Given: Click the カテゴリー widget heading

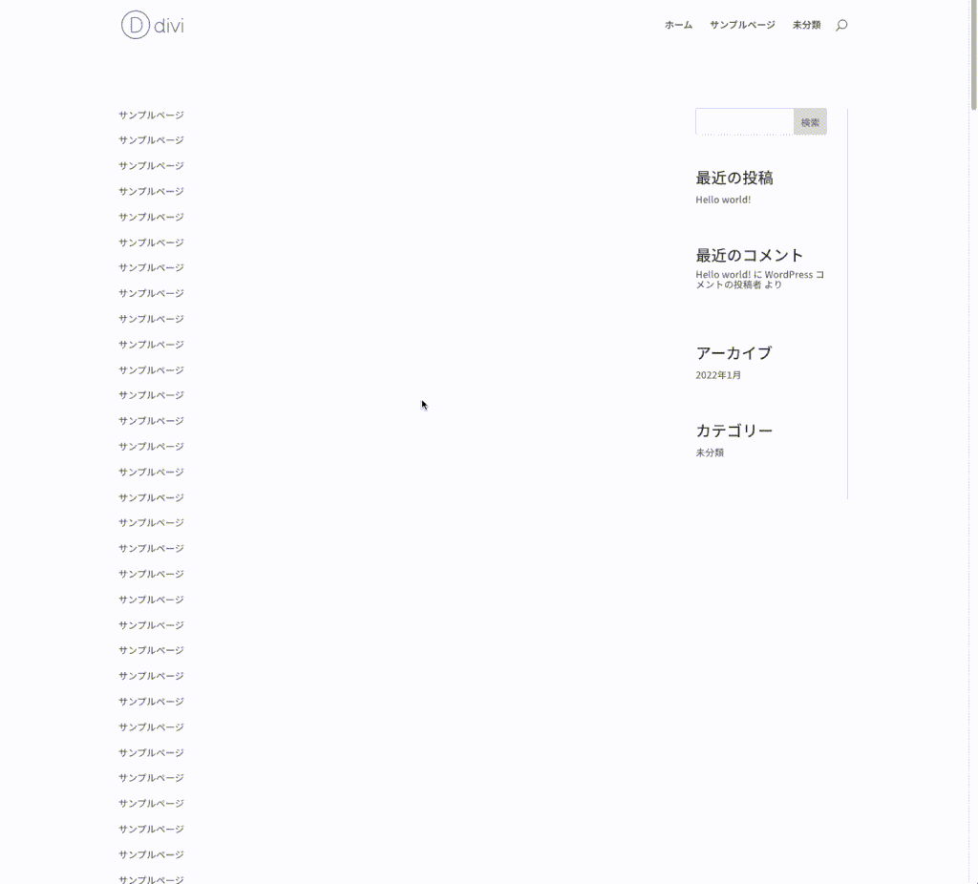Looking at the screenshot, I should (x=735, y=431).
